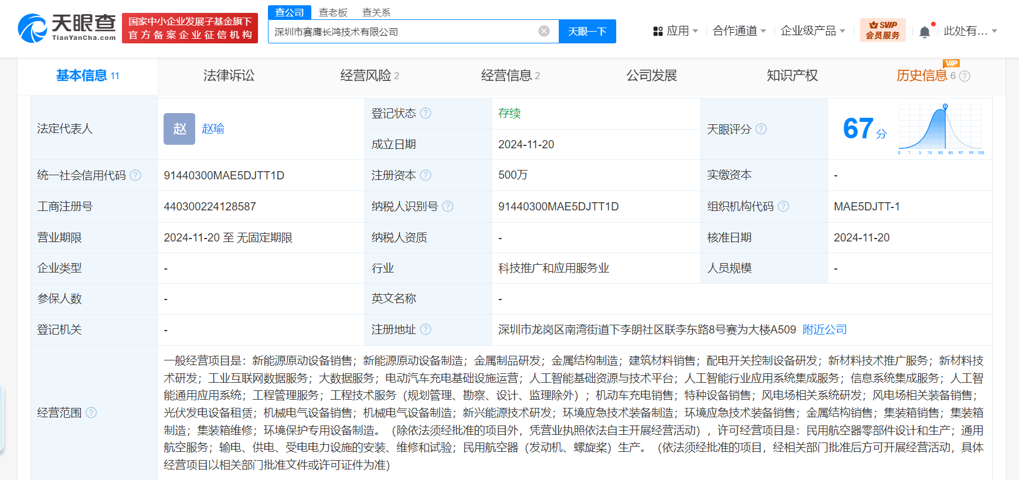Click the 附近公司 link
Viewport: 1019px width, 480px height.
pyautogui.click(x=824, y=329)
